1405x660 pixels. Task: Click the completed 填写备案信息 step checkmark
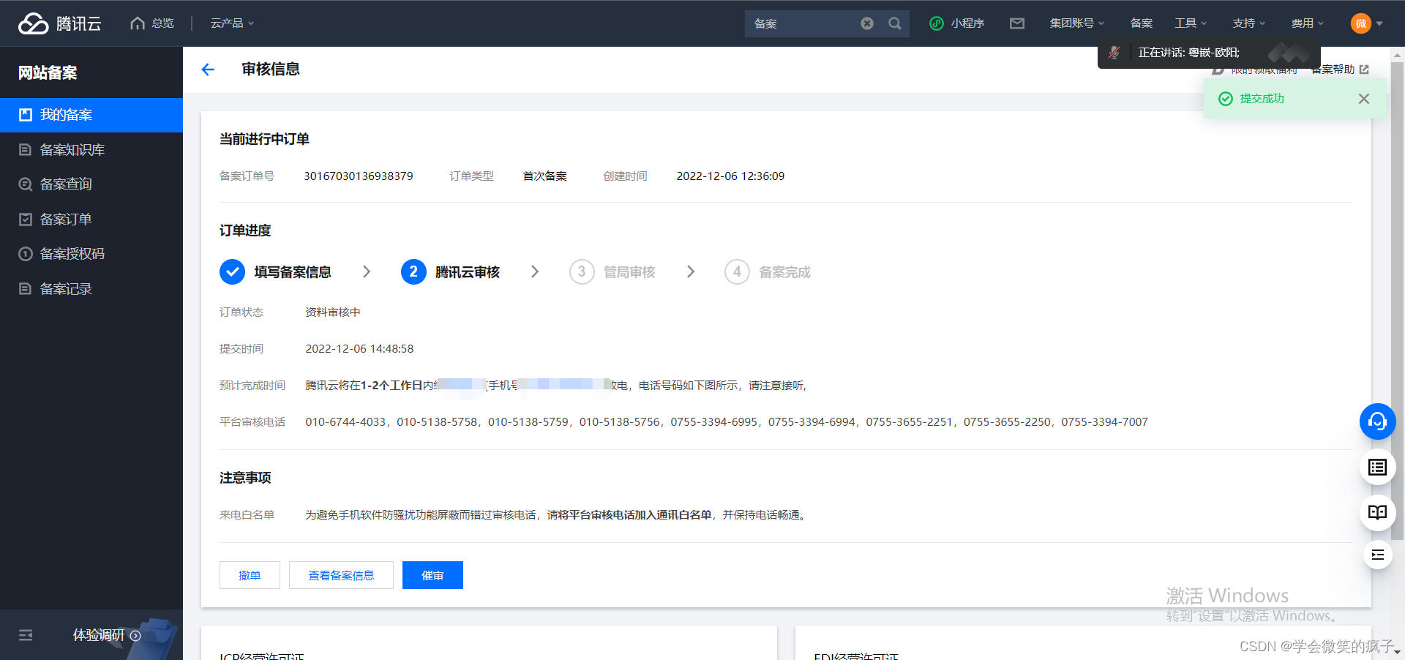(232, 272)
